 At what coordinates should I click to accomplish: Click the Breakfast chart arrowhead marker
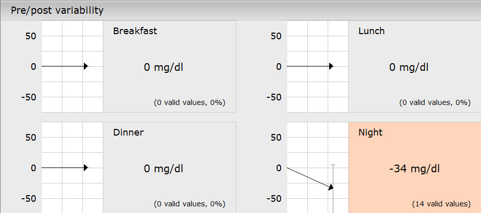tap(85, 66)
